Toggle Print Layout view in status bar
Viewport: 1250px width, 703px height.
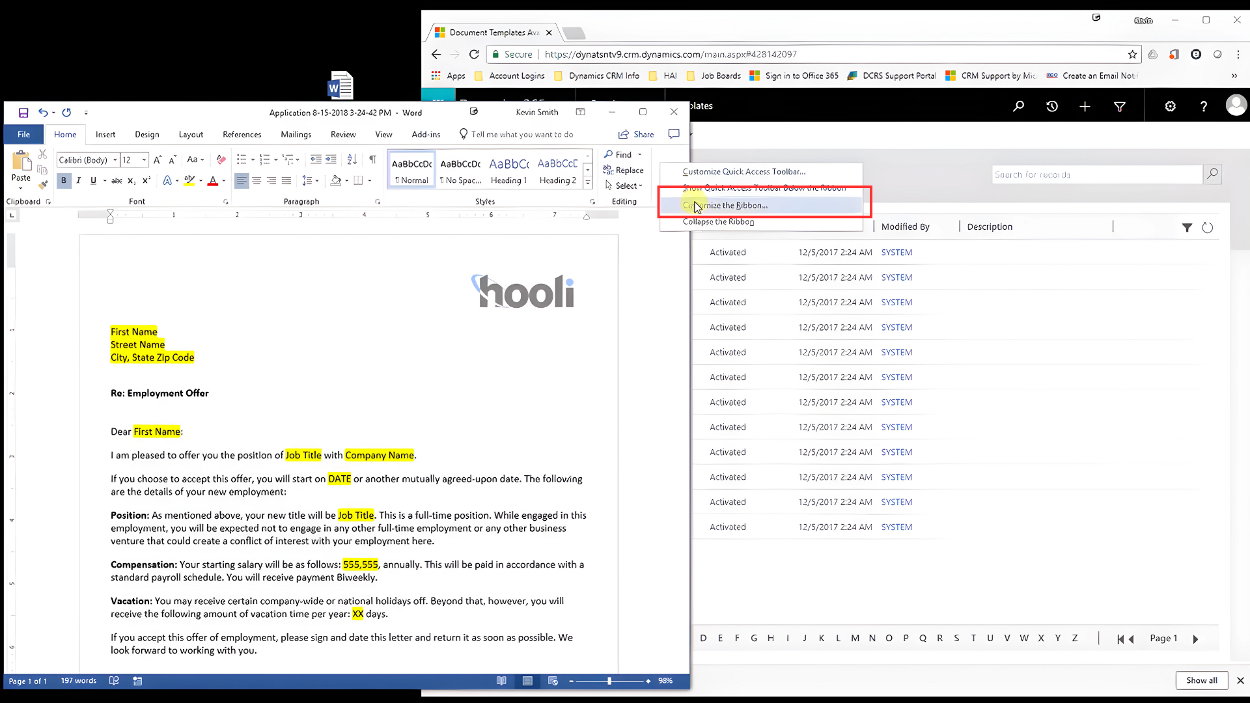(x=527, y=681)
